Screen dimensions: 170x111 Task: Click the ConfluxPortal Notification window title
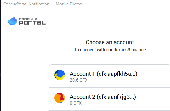click(x=26, y=4)
